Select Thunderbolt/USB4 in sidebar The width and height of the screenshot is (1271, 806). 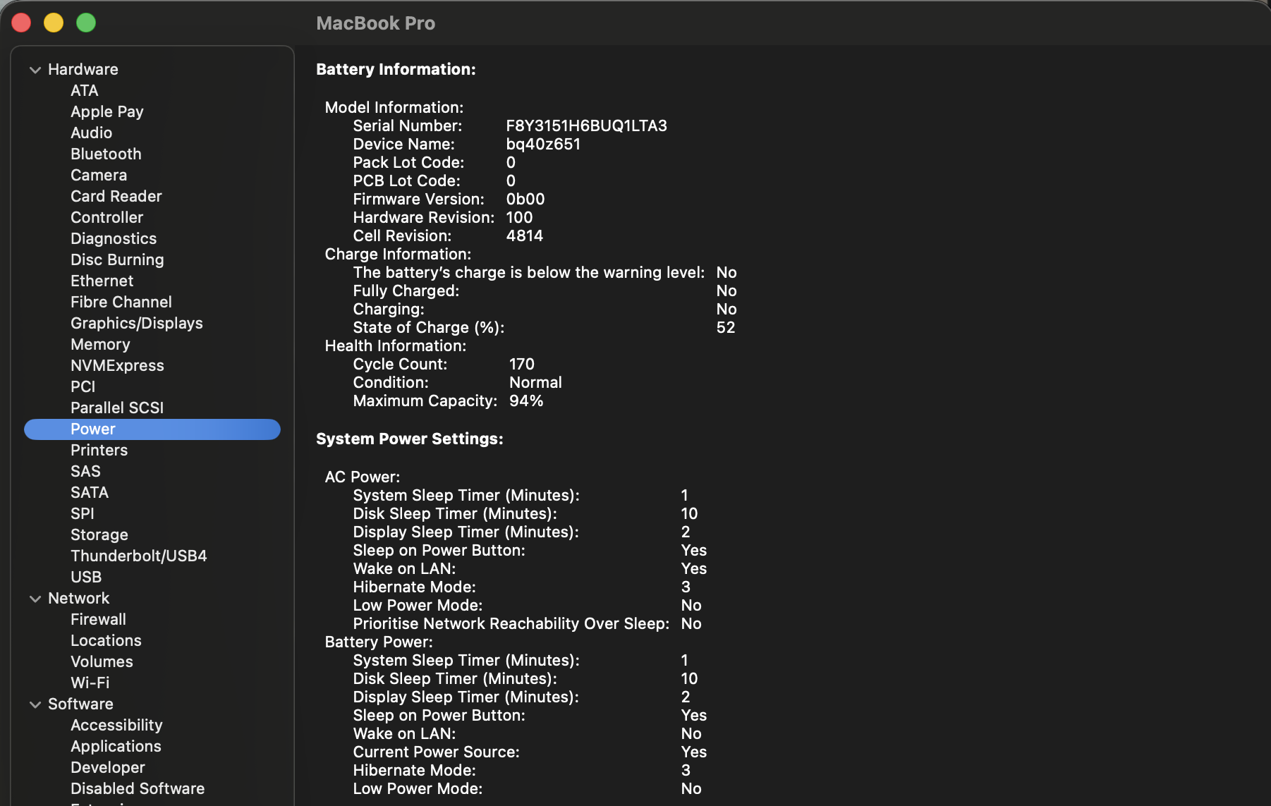tap(138, 556)
